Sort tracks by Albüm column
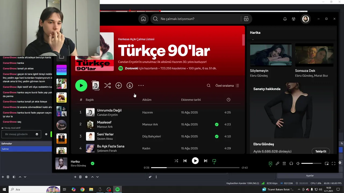 pos(147,100)
